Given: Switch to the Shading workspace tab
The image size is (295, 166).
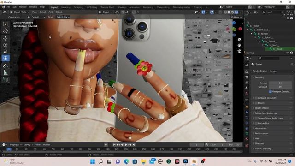Looking at the screenshot, I should pos(122,7).
